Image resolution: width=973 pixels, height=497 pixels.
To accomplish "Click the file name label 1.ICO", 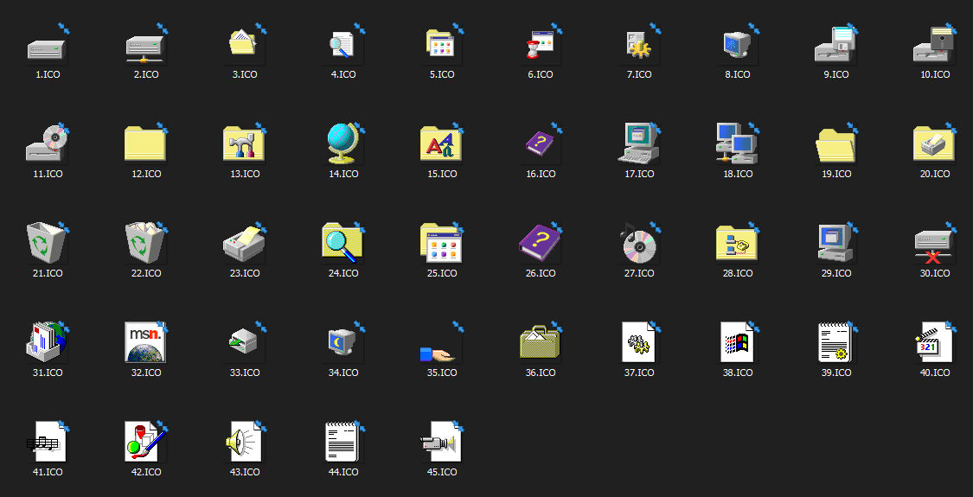I will [48, 74].
